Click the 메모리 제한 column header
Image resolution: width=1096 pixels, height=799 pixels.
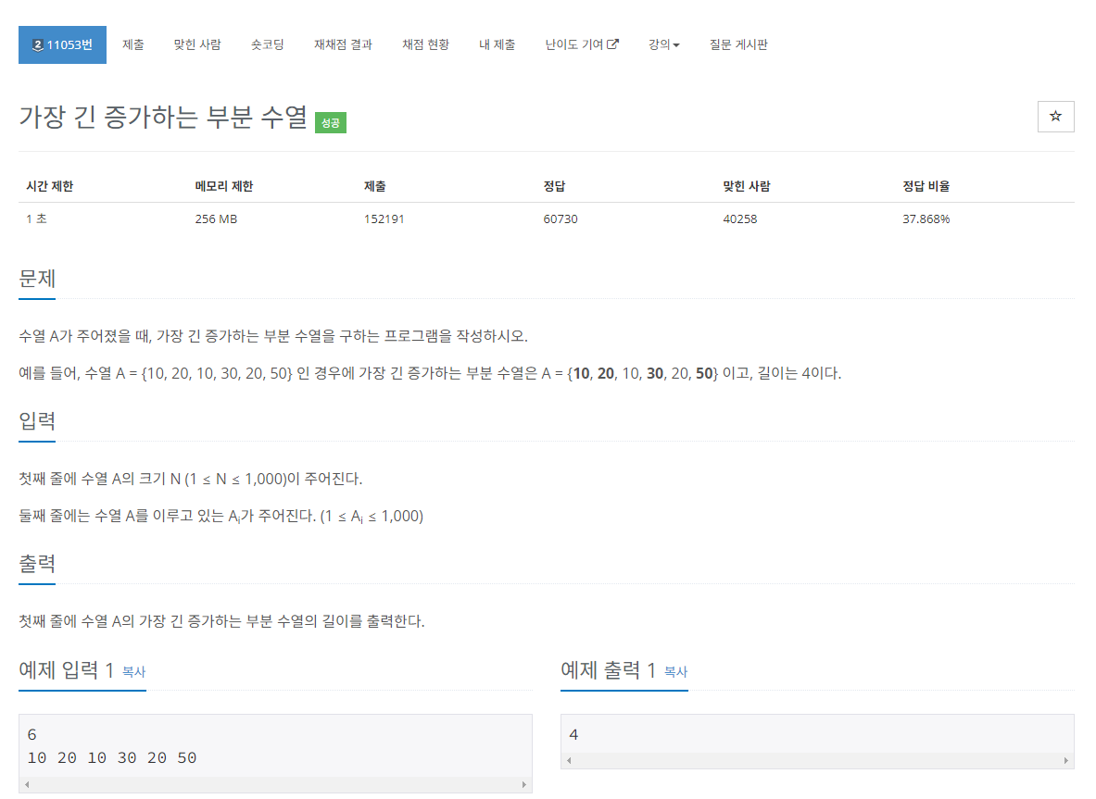tap(223, 186)
